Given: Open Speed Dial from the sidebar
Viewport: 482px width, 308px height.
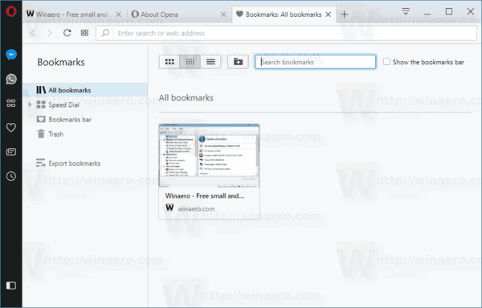Looking at the screenshot, I should (x=11, y=104).
